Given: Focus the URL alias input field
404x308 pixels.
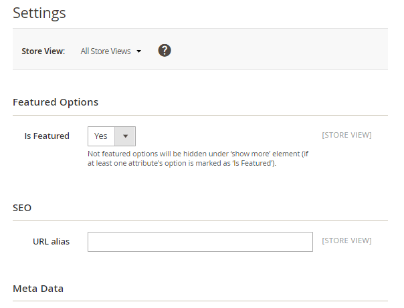Looking at the screenshot, I should click(200, 241).
